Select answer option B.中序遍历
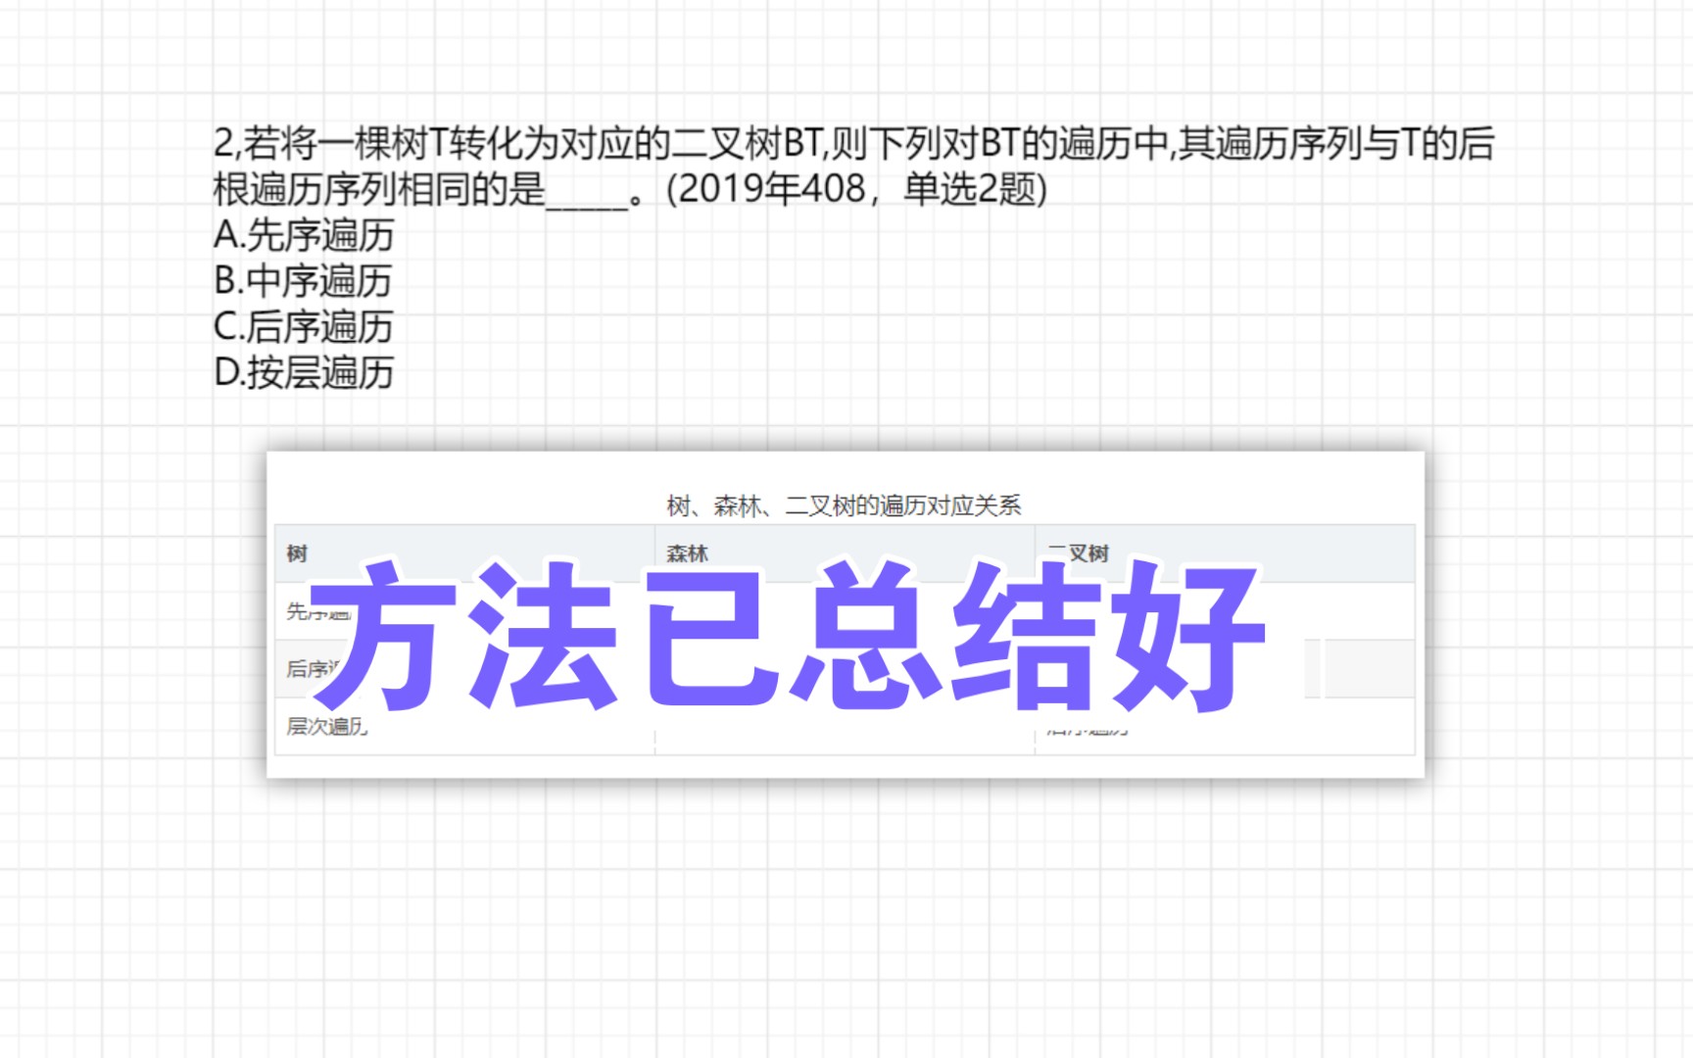 pos(303,281)
